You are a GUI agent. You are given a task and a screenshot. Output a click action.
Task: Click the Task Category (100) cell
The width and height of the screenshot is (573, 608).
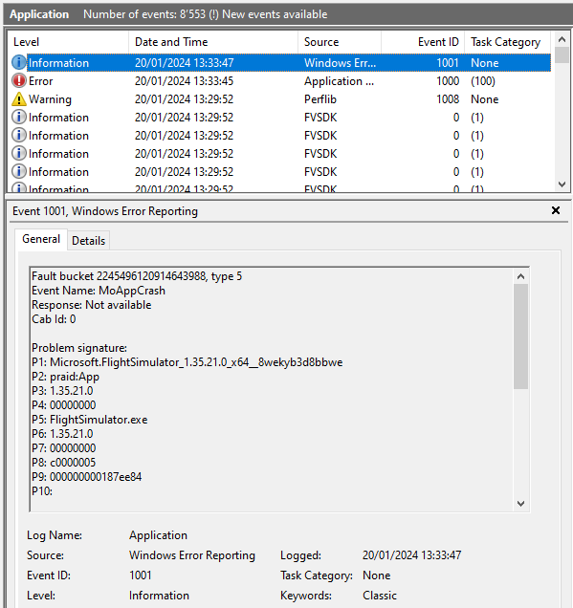point(483,81)
